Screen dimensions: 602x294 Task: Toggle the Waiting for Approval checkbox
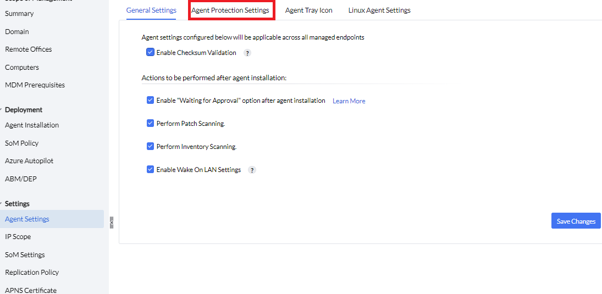[x=150, y=101]
